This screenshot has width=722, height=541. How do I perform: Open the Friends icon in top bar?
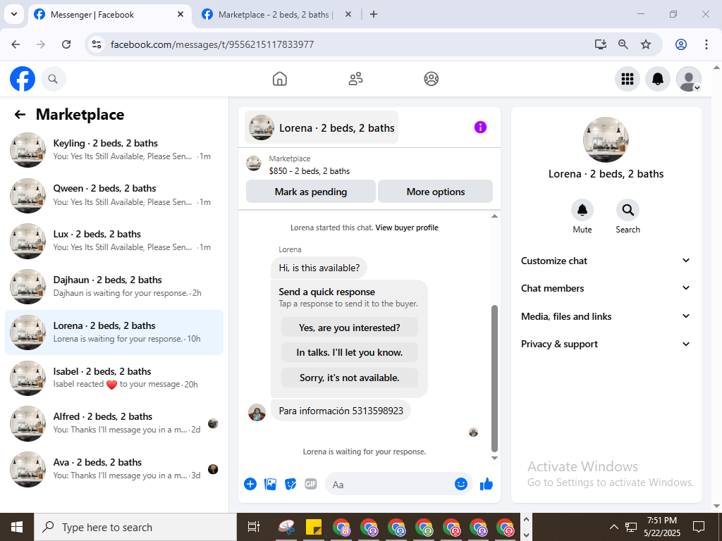coord(355,79)
